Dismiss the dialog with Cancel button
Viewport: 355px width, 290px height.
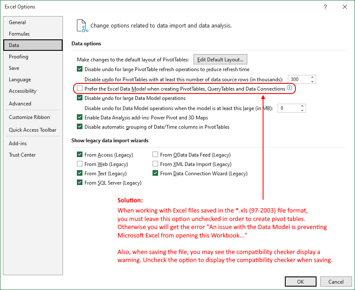click(x=336, y=282)
